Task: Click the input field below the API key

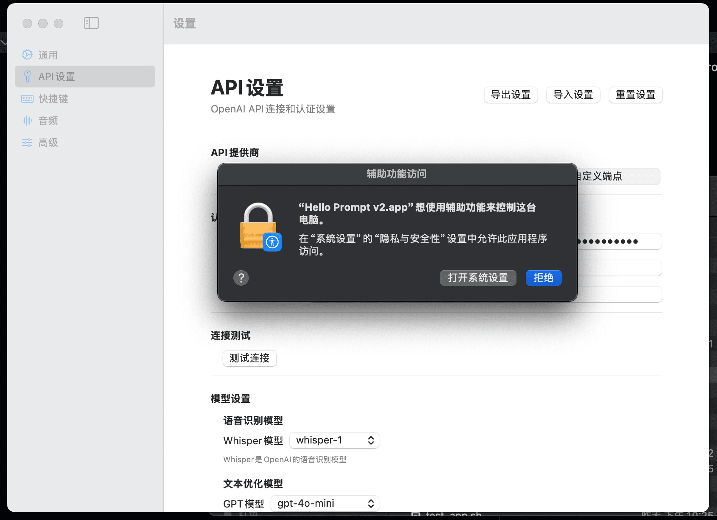Action: point(619,268)
